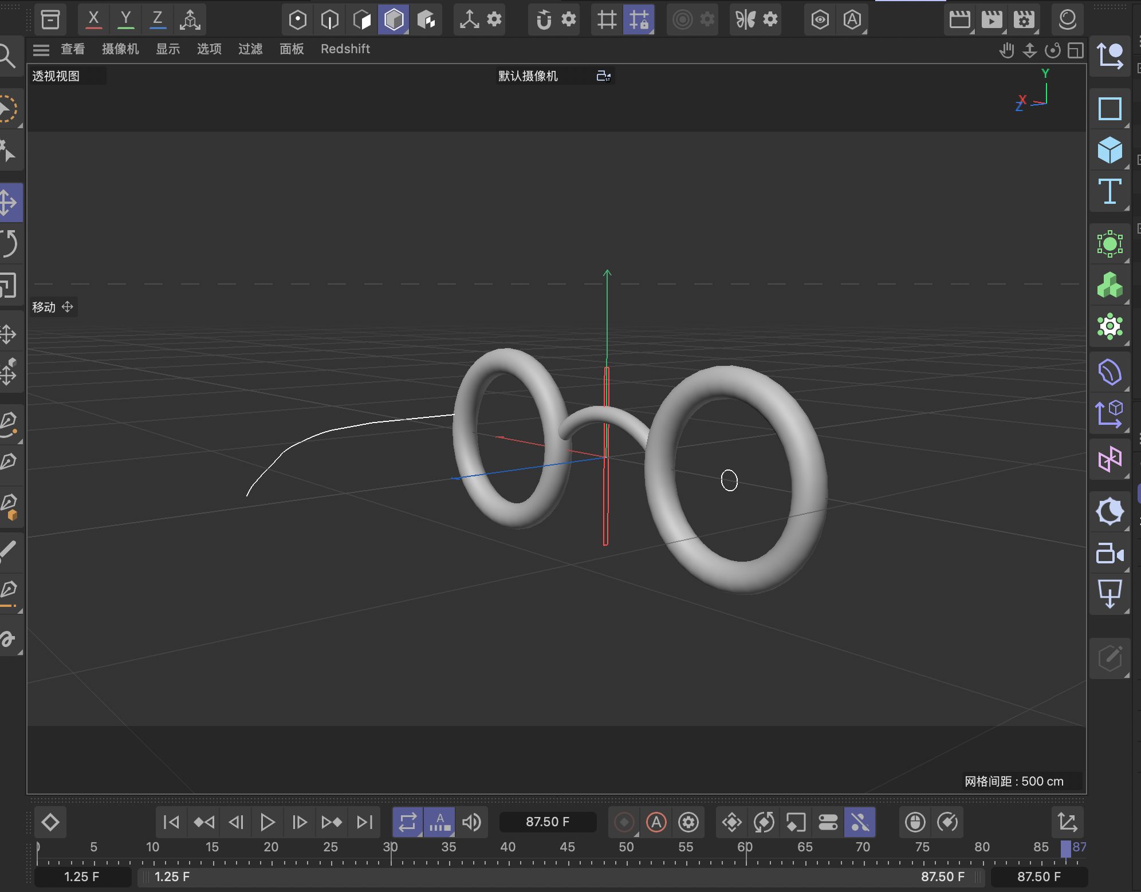
Task: Click the Symmetry butterfly icon
Action: pos(745,20)
